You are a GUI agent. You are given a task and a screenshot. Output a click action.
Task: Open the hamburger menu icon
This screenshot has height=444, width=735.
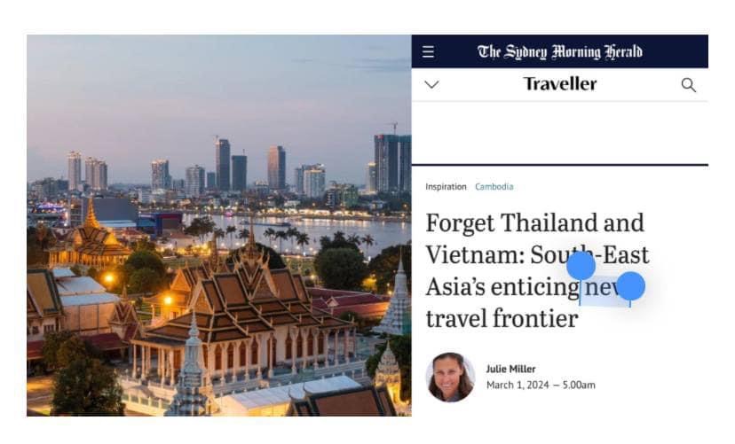click(x=428, y=51)
